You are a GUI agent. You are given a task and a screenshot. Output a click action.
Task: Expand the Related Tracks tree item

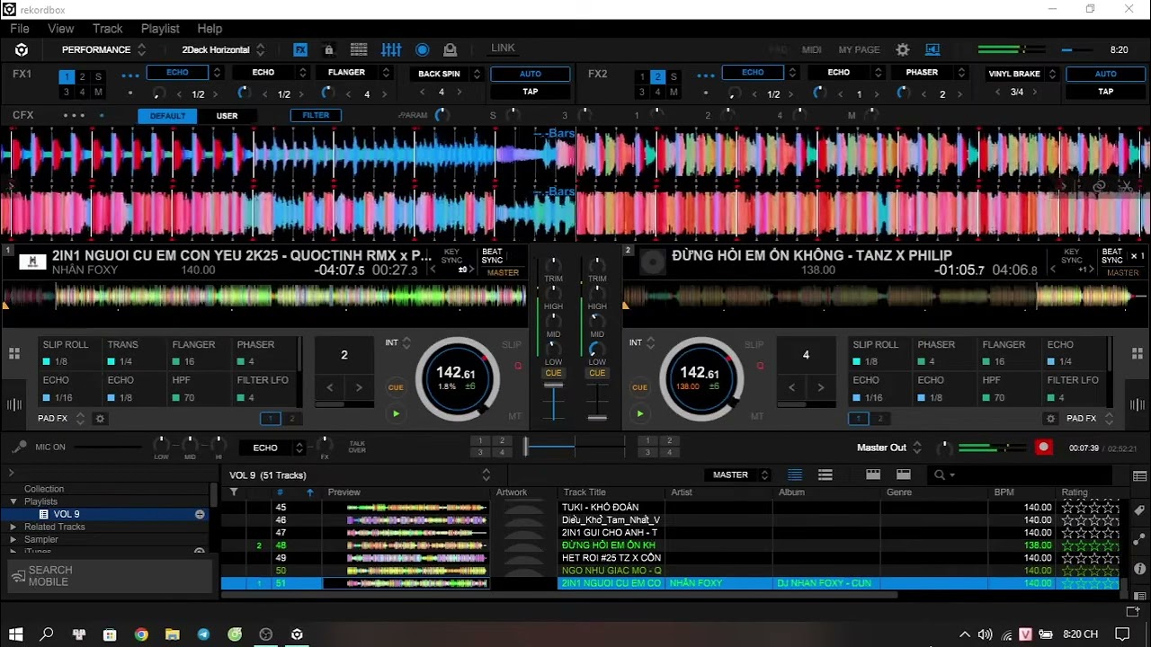pos(13,527)
